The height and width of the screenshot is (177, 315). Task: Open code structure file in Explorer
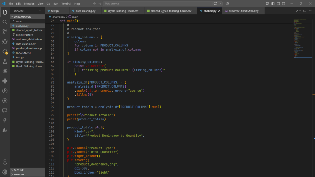27,35
